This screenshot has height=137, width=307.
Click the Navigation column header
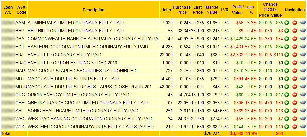[295, 10]
